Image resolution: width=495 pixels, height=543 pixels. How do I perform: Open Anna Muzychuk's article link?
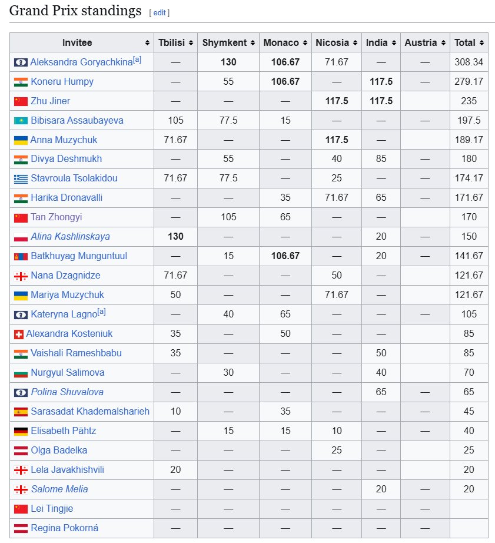(64, 140)
